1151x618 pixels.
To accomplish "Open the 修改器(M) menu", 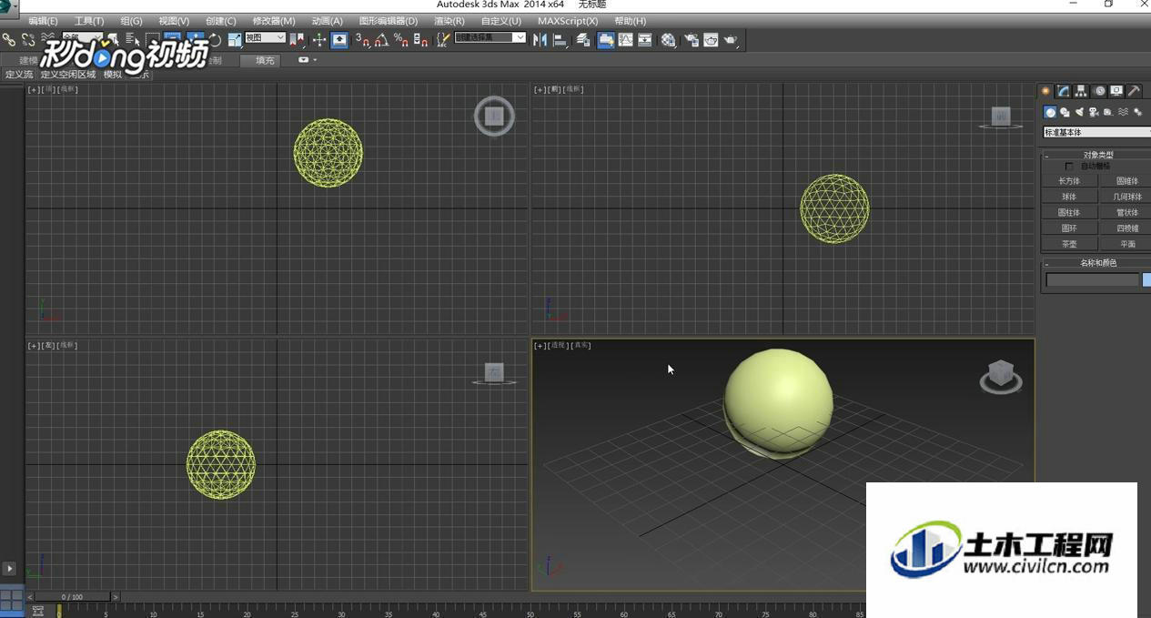I will click(274, 21).
